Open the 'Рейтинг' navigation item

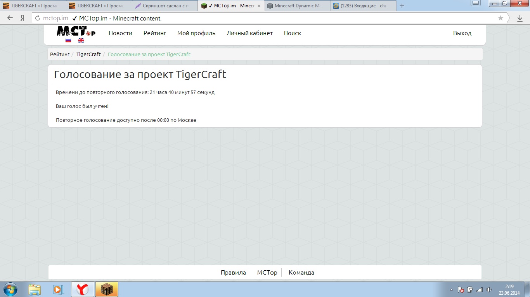(155, 33)
